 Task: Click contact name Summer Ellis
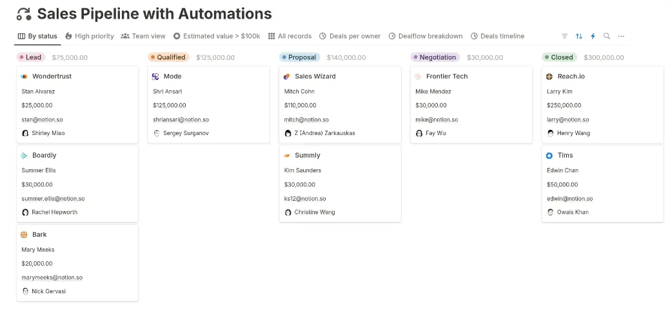(39, 170)
